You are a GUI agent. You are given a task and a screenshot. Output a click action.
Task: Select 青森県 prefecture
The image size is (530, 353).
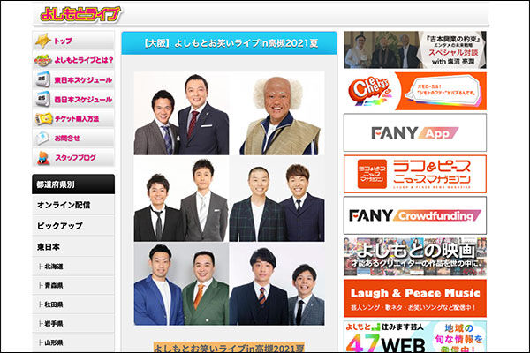pyautogui.click(x=73, y=285)
